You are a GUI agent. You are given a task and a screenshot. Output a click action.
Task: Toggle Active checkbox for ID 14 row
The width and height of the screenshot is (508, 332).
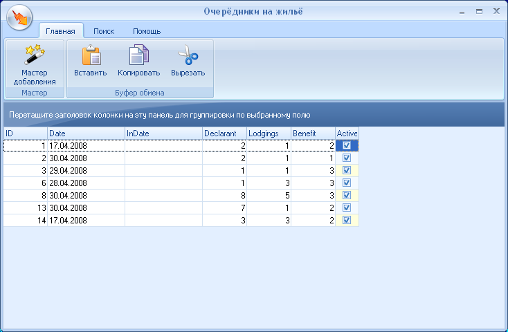[x=347, y=220]
